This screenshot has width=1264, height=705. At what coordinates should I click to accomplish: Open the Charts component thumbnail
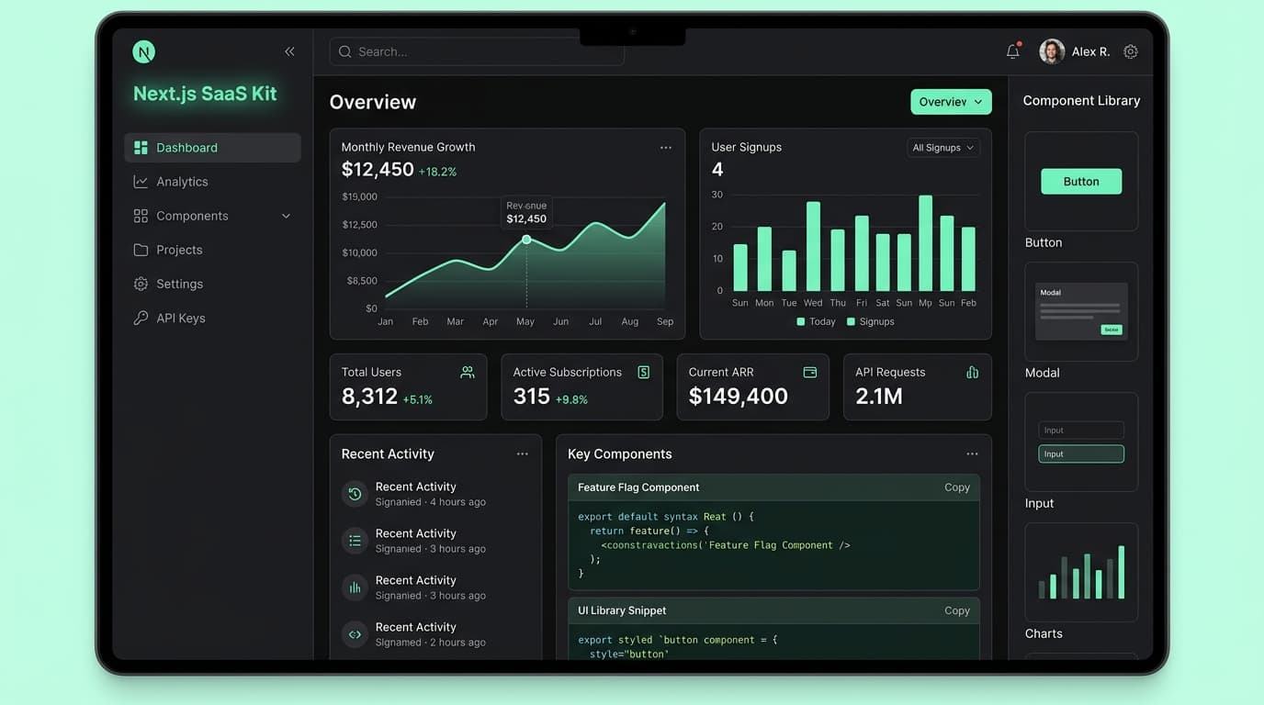[1081, 573]
